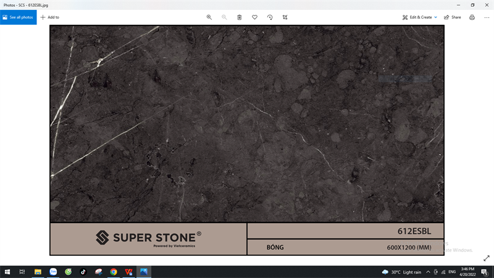Open Edit & Create menu
The image size is (494, 278).
420,17
